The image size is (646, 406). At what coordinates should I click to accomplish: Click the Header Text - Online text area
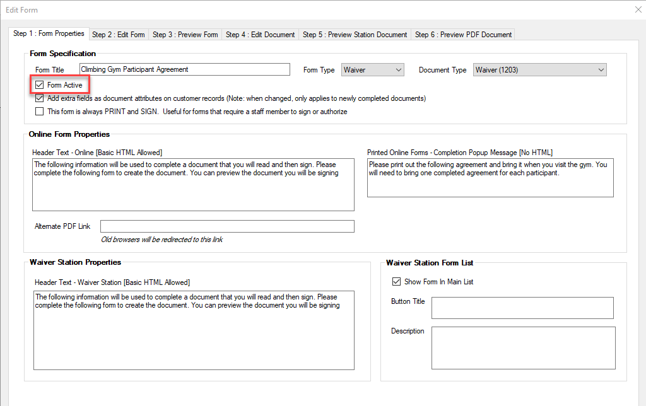(193, 185)
